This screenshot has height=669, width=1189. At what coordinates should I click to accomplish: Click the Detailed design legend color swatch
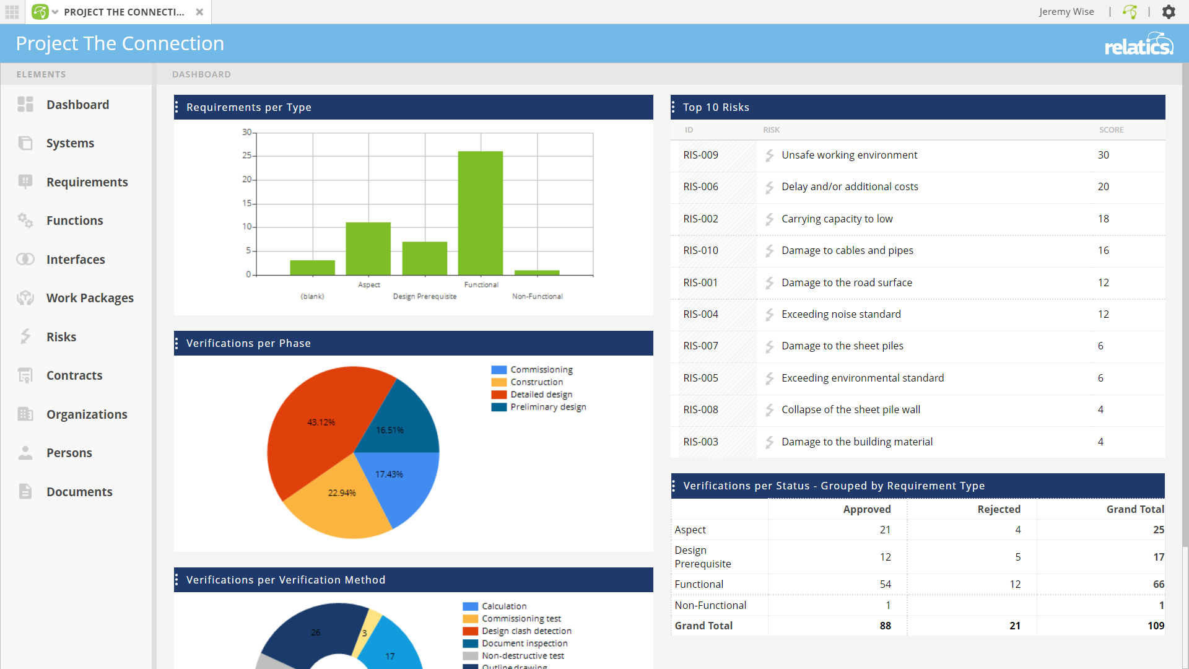click(500, 394)
